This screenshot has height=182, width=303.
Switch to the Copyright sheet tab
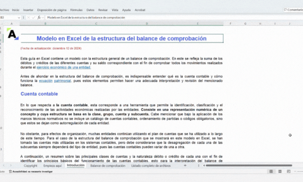tap(30, 165)
